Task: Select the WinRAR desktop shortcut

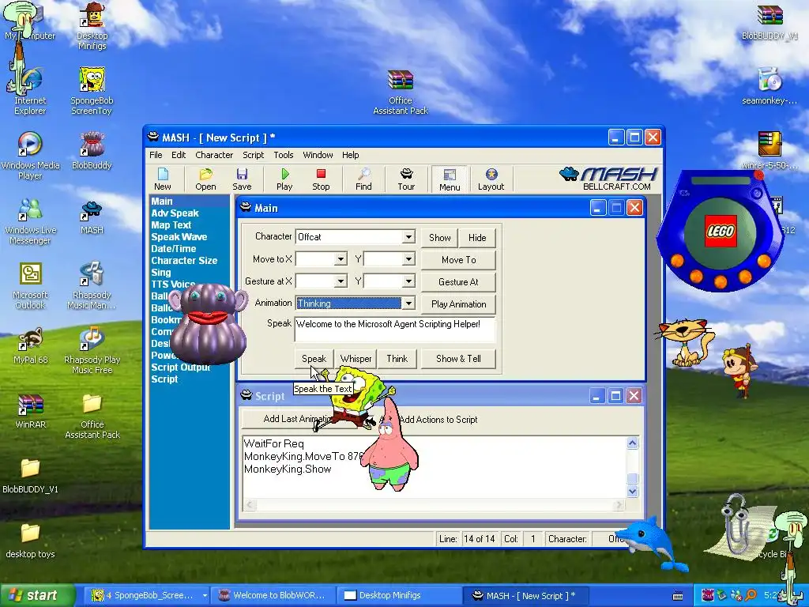Action: tap(30, 411)
